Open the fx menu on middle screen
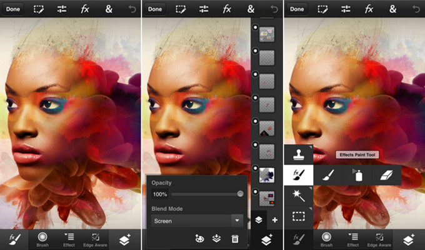 (227, 9)
